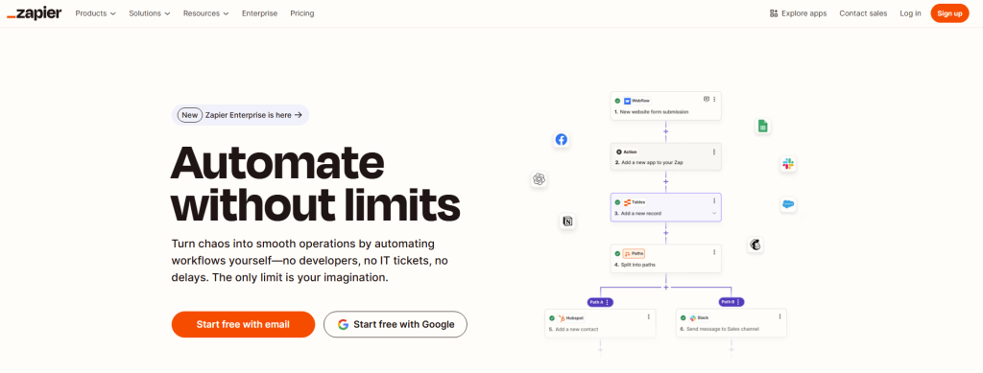Click Start free with Google button
Image resolution: width=983 pixels, height=373 pixels.
coord(396,324)
